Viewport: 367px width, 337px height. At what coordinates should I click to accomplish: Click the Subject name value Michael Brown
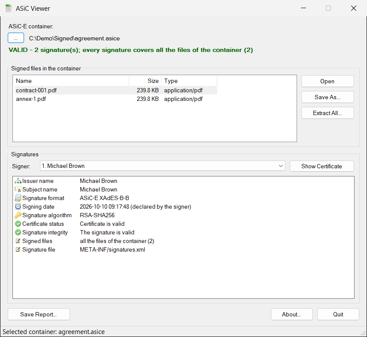point(98,190)
